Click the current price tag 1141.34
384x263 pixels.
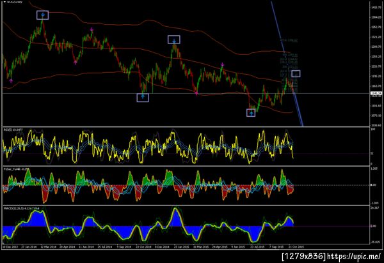[376, 93]
